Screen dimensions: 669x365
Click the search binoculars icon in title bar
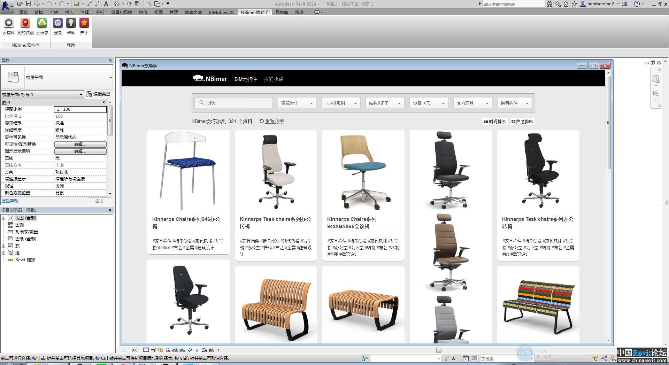549,4
